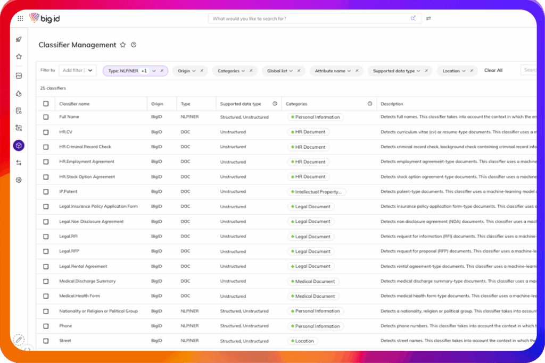Expand the Add filter dropdown

coord(90,70)
